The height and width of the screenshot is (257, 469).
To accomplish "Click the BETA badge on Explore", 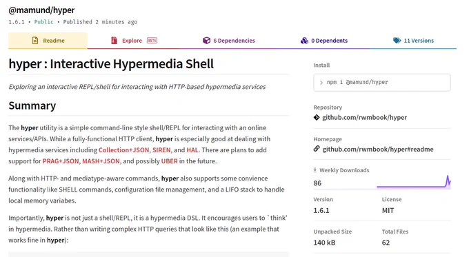I will (152, 41).
